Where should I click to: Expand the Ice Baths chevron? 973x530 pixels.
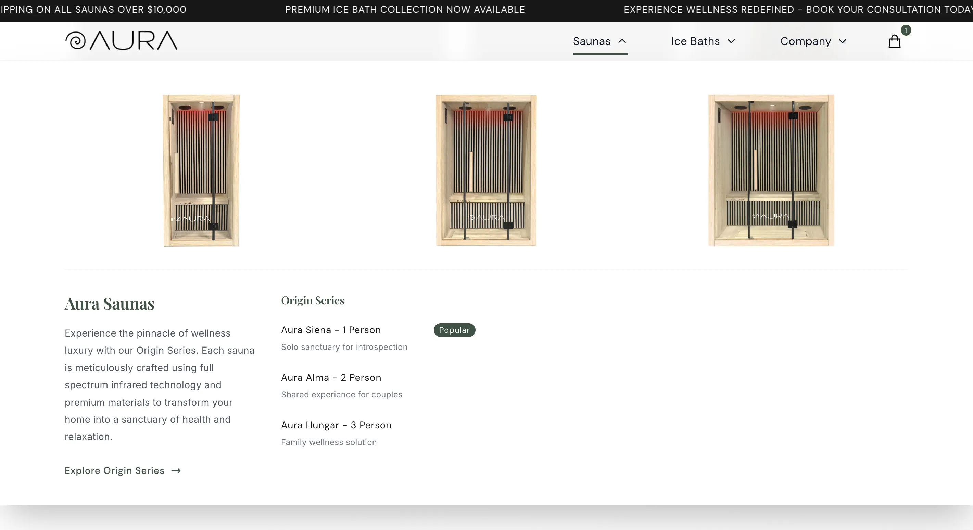tap(731, 41)
